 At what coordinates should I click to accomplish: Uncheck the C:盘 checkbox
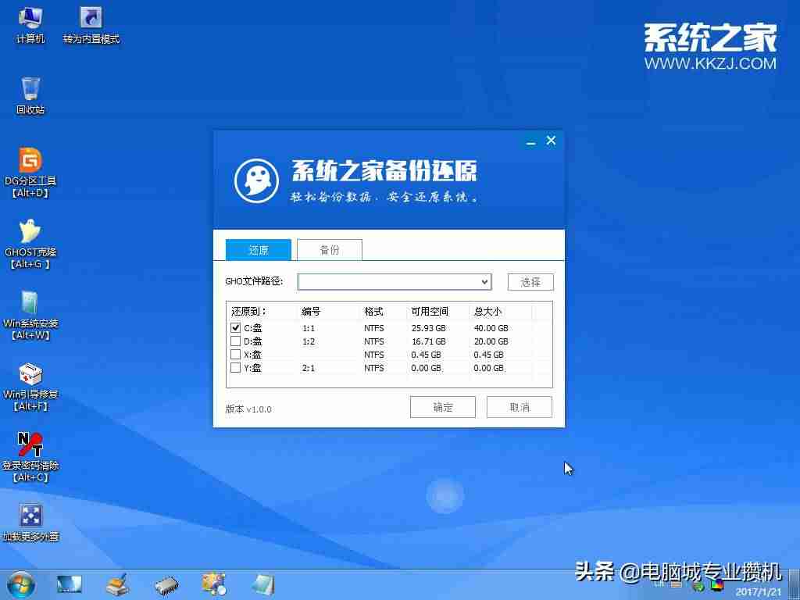pyautogui.click(x=235, y=328)
